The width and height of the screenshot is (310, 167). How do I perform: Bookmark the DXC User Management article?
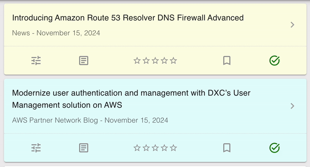tap(227, 148)
